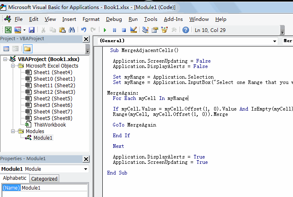Switch to the Categorized tab
The image size is (293, 197).
(x=44, y=179)
